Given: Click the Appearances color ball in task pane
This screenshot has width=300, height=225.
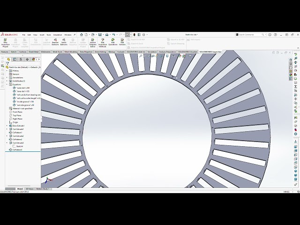Looking at the screenshot, I should pyautogui.click(x=291, y=75).
